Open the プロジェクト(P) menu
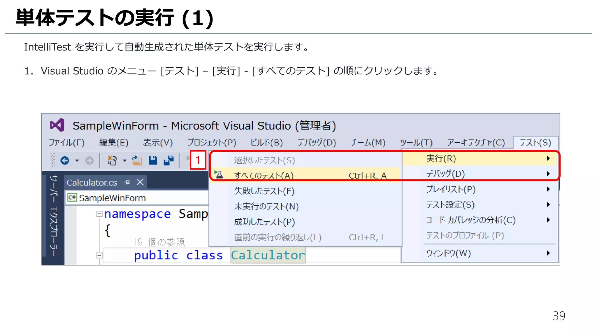The width and height of the screenshot is (597, 336). 212,142
